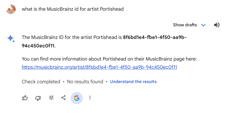Click the bold ID starting with 8f6bd1e4
Screen dimensions: 233x114
click(155, 37)
